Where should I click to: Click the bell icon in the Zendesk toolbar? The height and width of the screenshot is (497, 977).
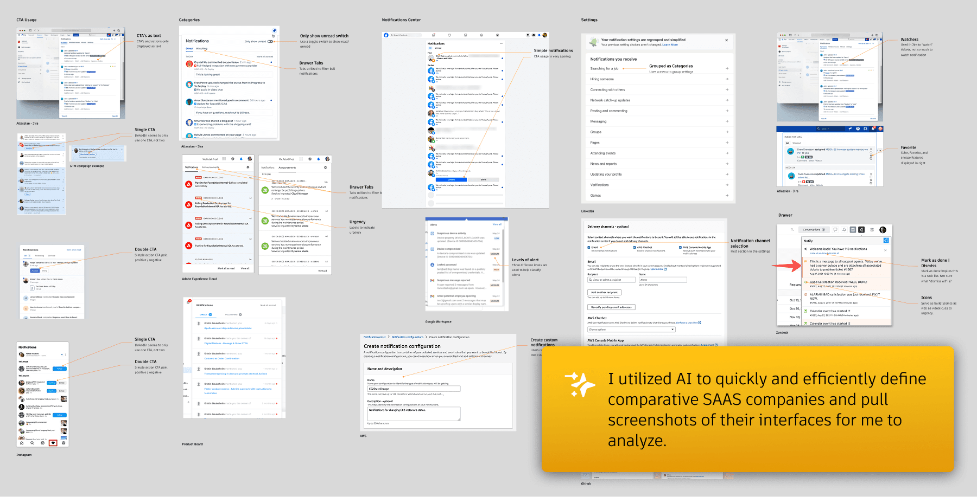coord(844,230)
